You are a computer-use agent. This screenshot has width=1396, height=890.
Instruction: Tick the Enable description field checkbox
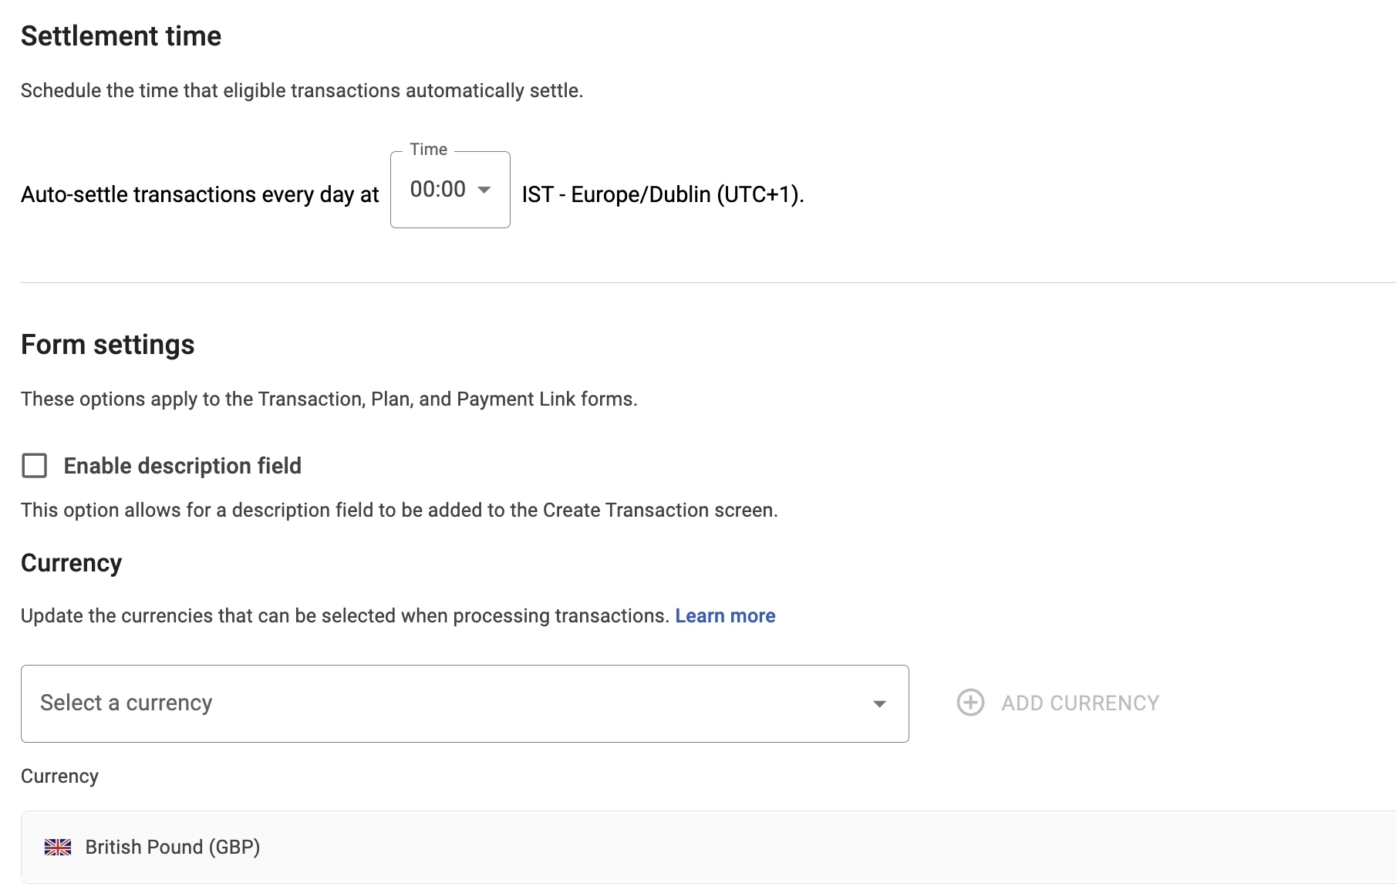[35, 466]
